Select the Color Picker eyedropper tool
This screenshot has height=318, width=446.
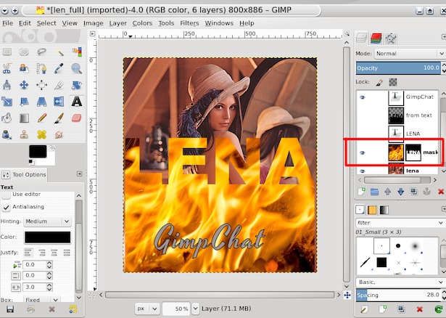(x=59, y=68)
